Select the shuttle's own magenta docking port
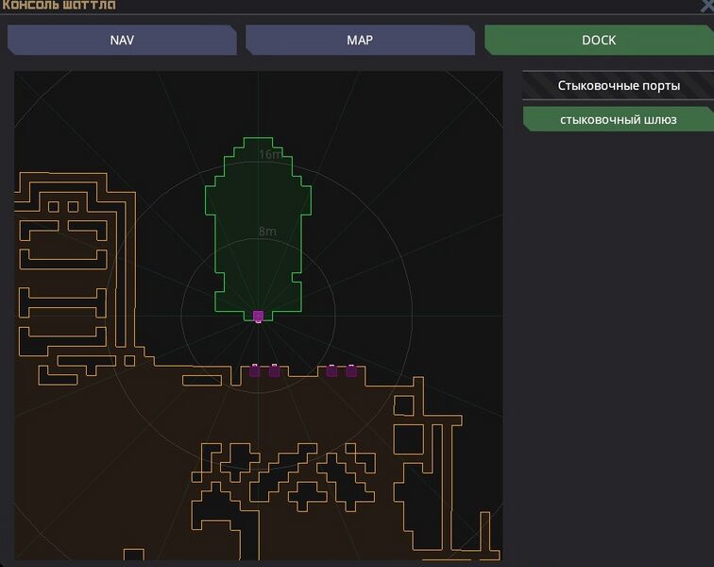 coord(258,316)
